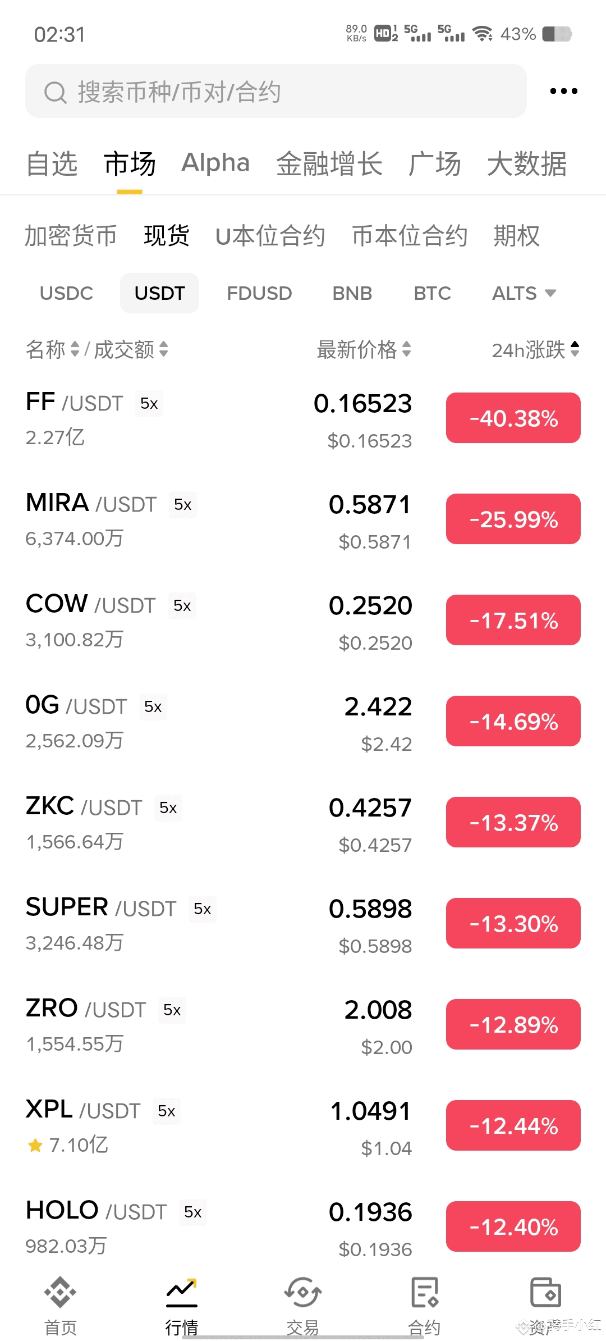606x1341 pixels.
Task: Switch to the U本位合约 tab
Action: pos(270,236)
